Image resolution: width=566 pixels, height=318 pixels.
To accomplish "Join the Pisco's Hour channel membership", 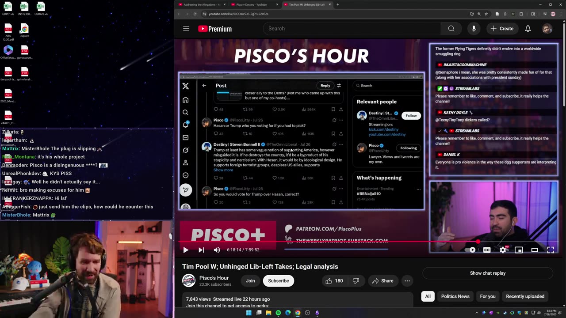I will [x=250, y=281].
